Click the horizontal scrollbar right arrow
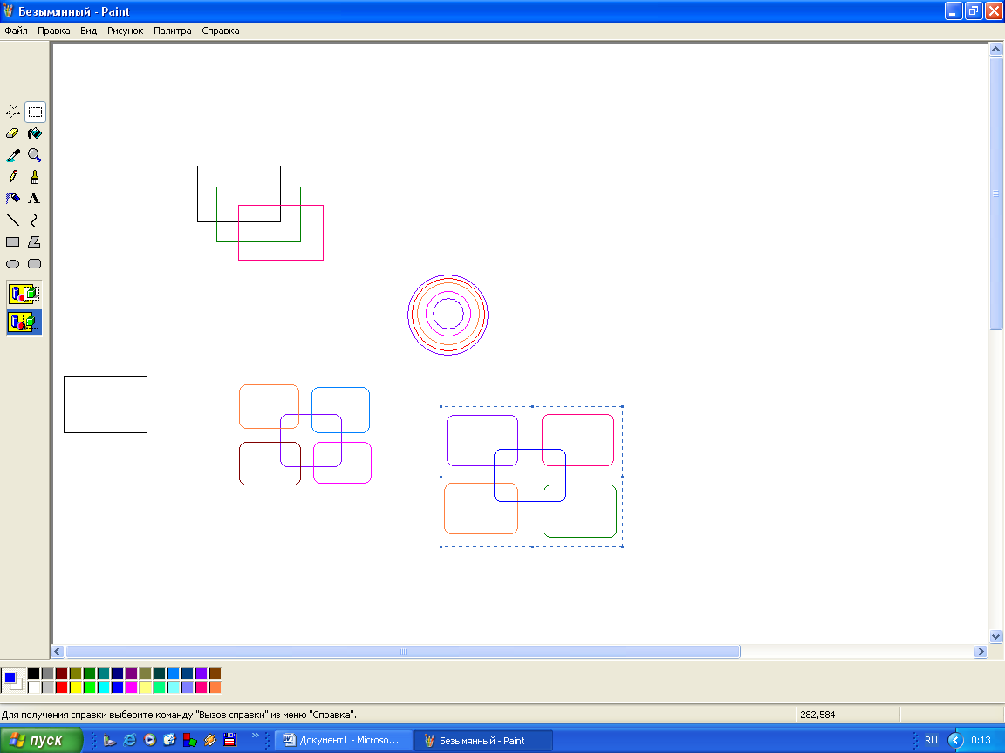 click(981, 652)
